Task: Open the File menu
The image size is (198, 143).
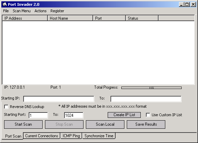Action: click(x=6, y=11)
